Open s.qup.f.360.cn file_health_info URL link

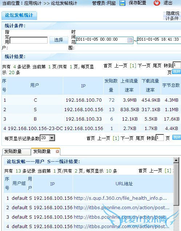[x=120, y=198]
